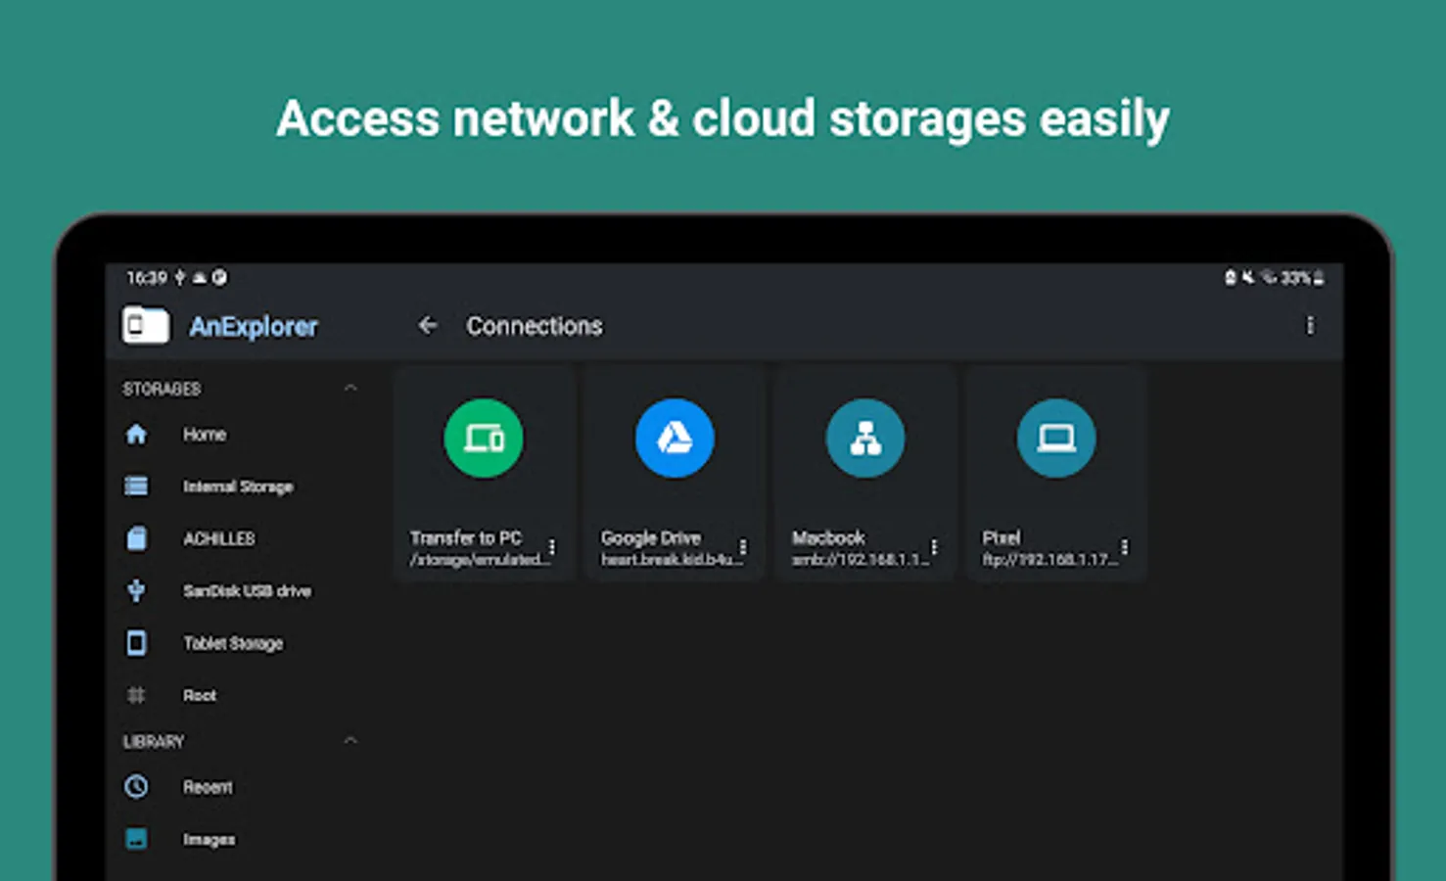Viewport: 1446px width, 881px height.
Task: Click the AnExplorer app logo
Action: point(146,326)
